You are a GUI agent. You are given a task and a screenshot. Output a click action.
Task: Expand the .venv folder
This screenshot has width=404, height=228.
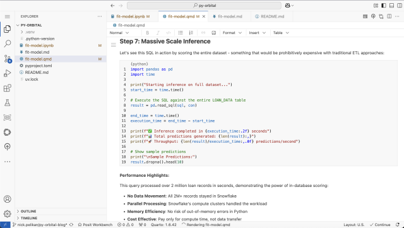click(28, 32)
